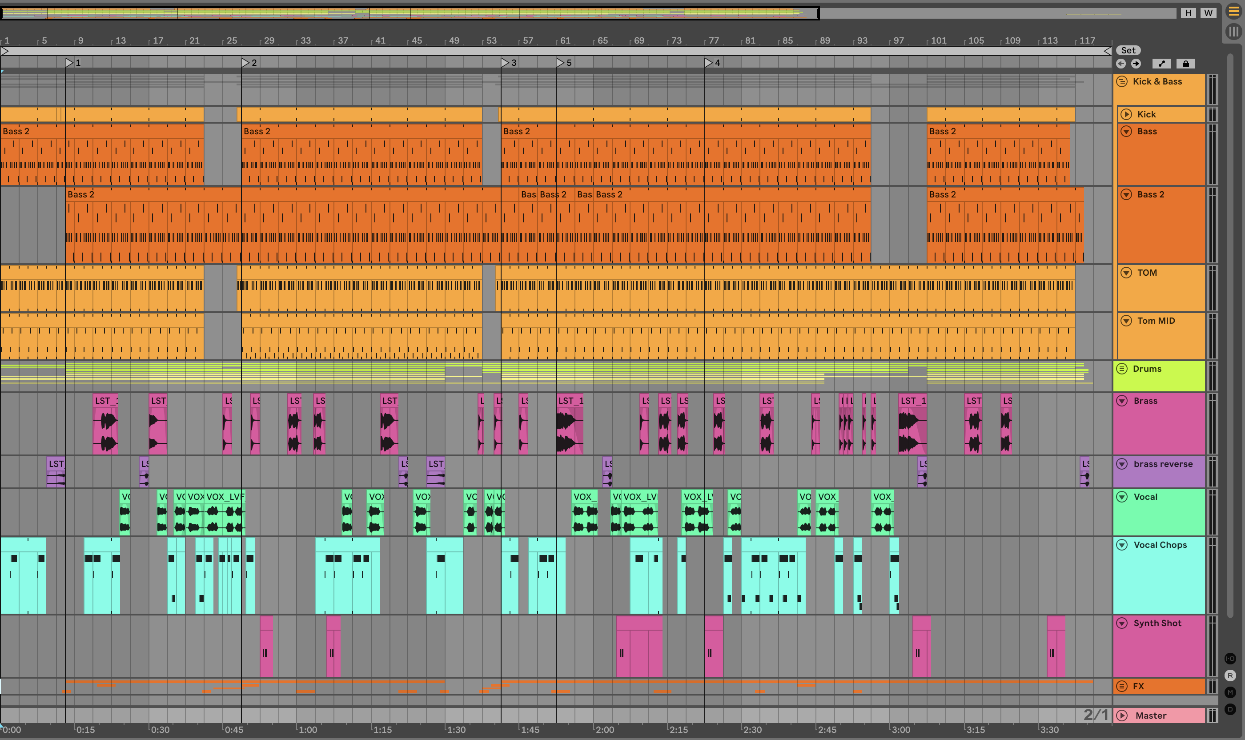This screenshot has height=740, width=1245.
Task: Switch to Arrangement view selector icon
Action: click(1233, 11)
